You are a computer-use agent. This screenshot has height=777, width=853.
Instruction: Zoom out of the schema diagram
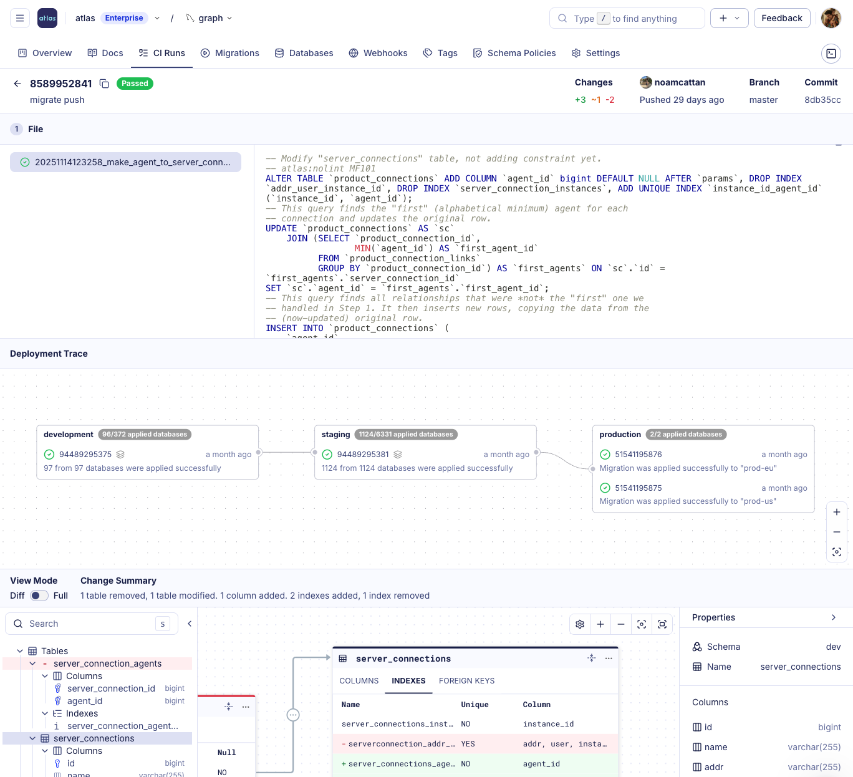(x=621, y=624)
